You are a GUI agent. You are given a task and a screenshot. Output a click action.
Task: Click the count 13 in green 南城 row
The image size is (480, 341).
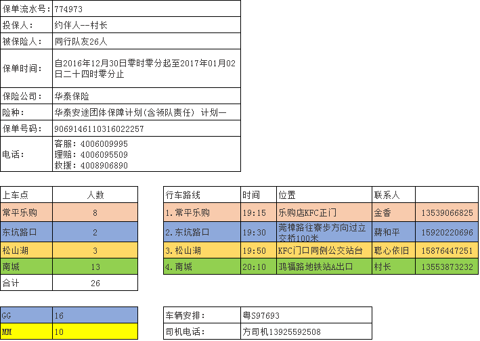[95, 267]
